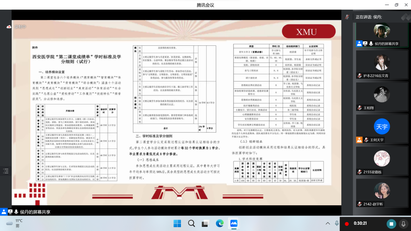Open Task View on the taskbar
The image size is (411, 231).
click(x=205, y=223)
